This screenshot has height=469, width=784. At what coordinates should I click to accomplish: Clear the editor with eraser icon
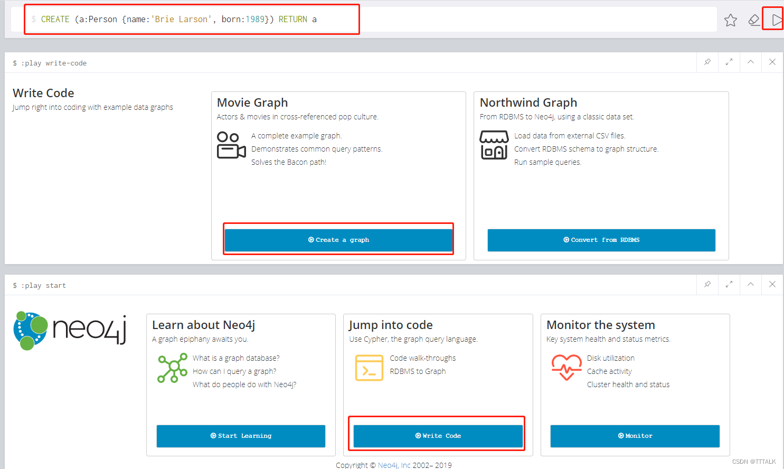(754, 20)
